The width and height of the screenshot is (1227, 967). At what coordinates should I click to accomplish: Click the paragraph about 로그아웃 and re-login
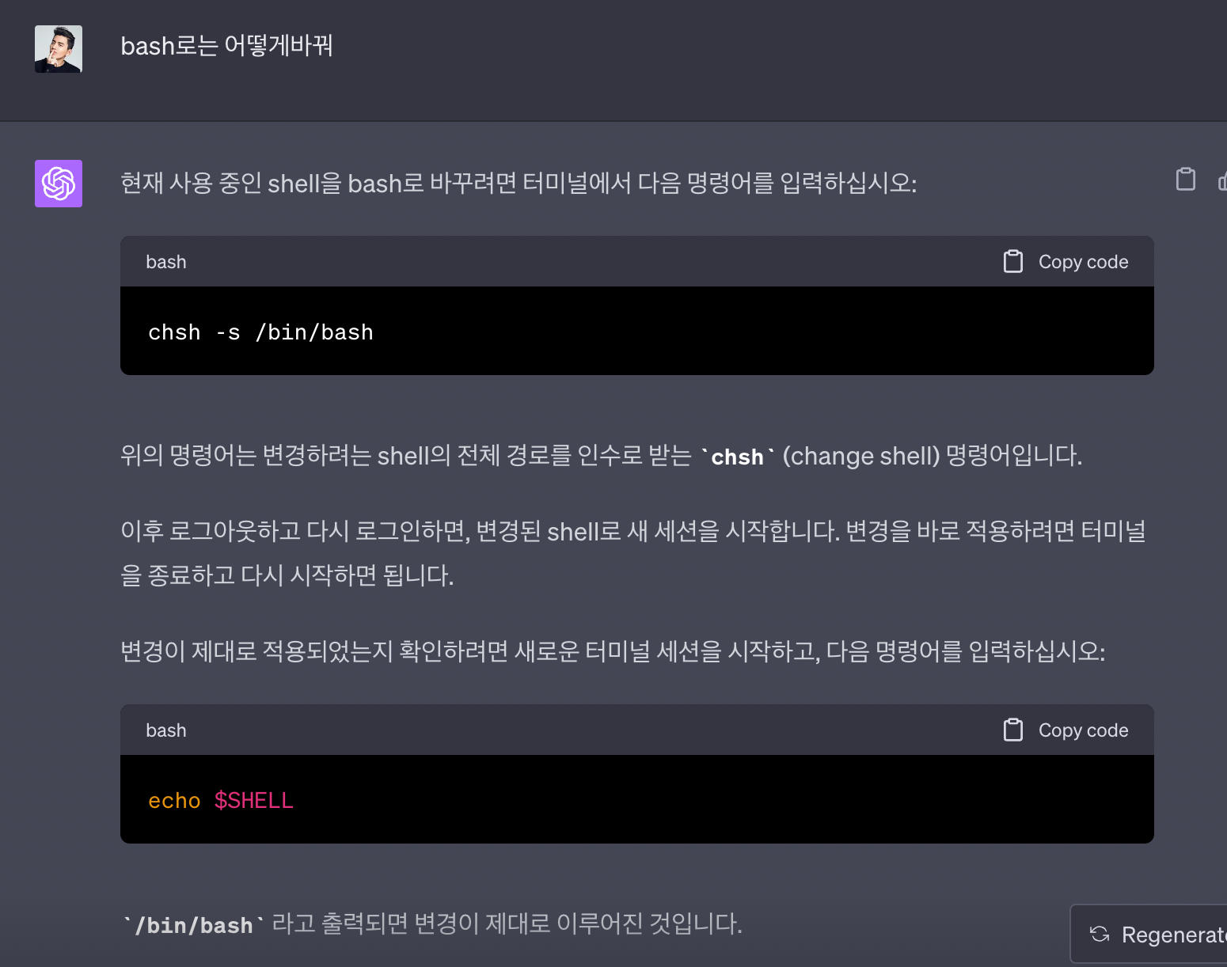(633, 552)
